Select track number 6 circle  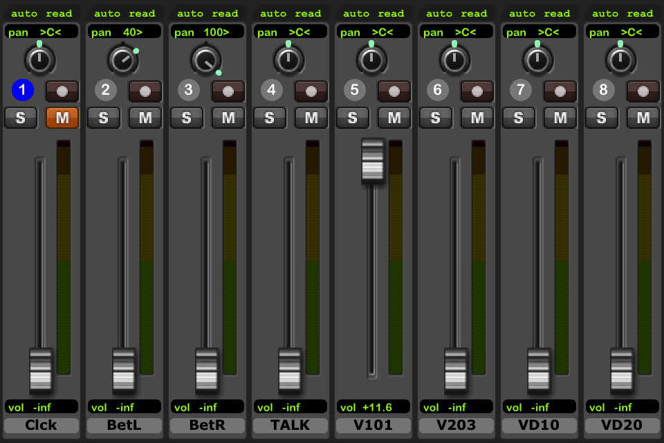tap(438, 90)
